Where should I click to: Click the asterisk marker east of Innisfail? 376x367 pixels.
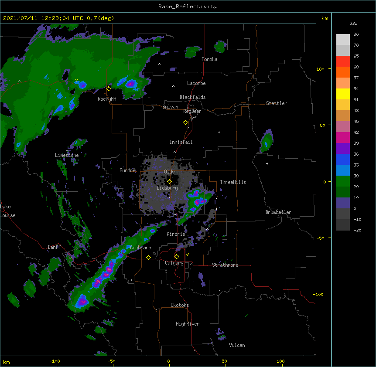click(x=219, y=132)
